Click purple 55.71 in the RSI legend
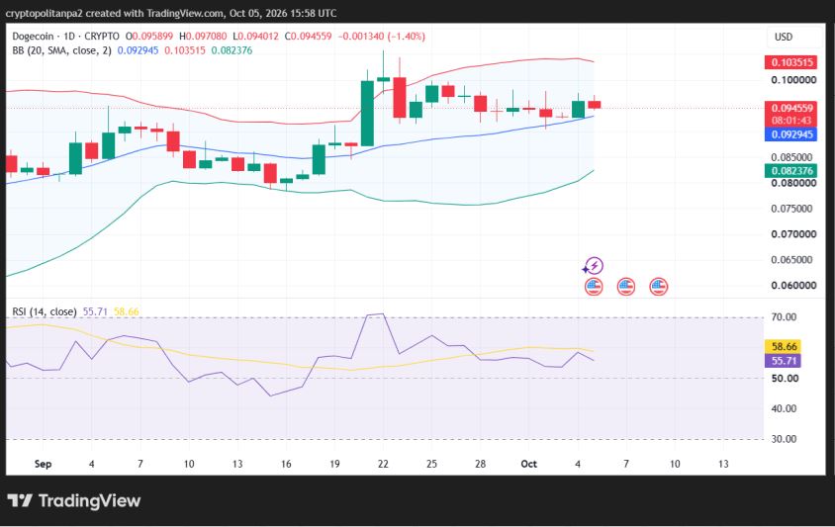Screen dimensions: 835x527 pyautogui.click(x=95, y=311)
